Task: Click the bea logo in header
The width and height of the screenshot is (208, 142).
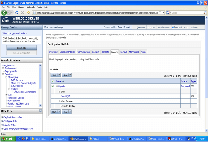Action: pyautogui.click(x=6, y=20)
